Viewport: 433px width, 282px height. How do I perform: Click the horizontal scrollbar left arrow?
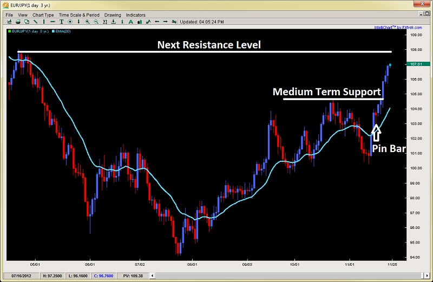click(152, 276)
